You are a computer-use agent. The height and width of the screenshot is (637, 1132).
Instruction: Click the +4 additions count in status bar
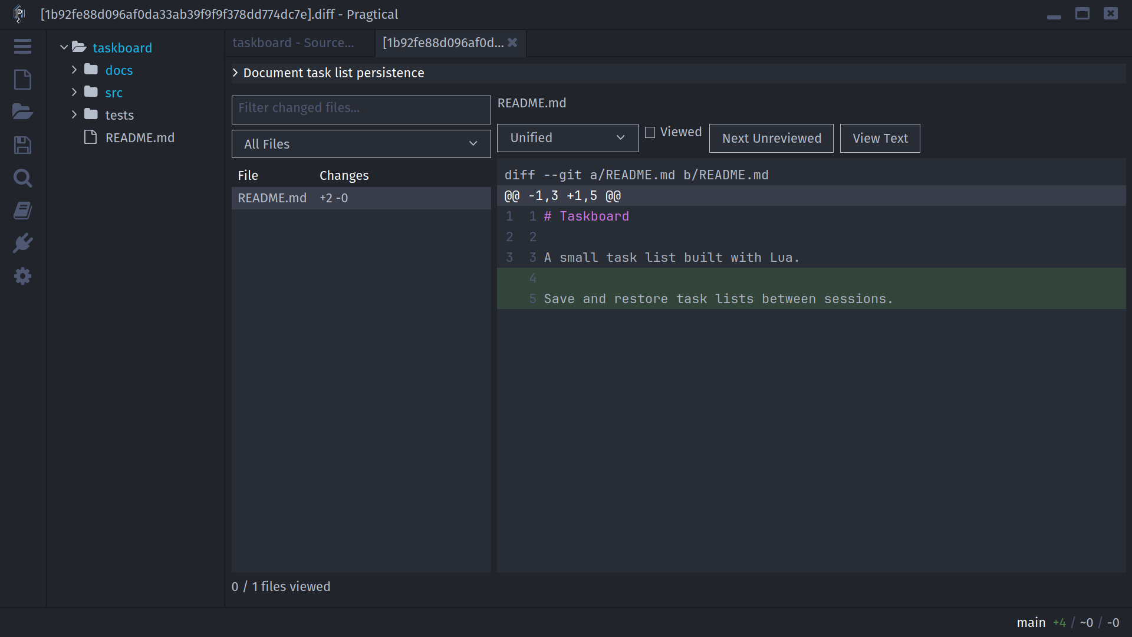pos(1059,622)
